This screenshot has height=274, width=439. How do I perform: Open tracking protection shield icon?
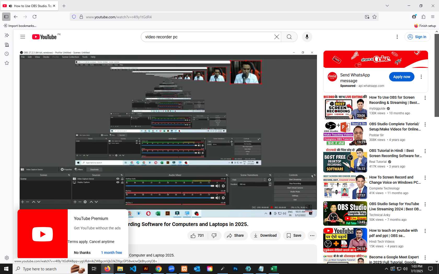74,17
